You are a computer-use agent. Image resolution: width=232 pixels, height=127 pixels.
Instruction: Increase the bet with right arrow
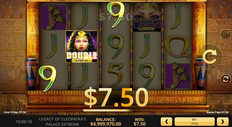[x=223, y=122]
